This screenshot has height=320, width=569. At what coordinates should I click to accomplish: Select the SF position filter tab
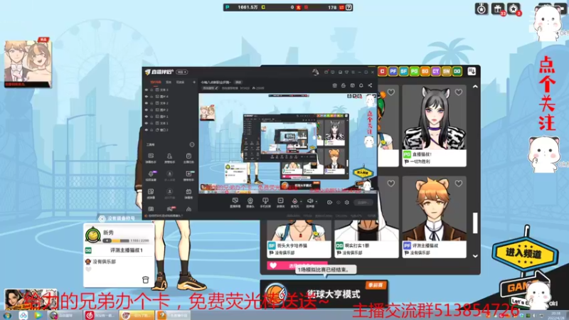(403, 72)
